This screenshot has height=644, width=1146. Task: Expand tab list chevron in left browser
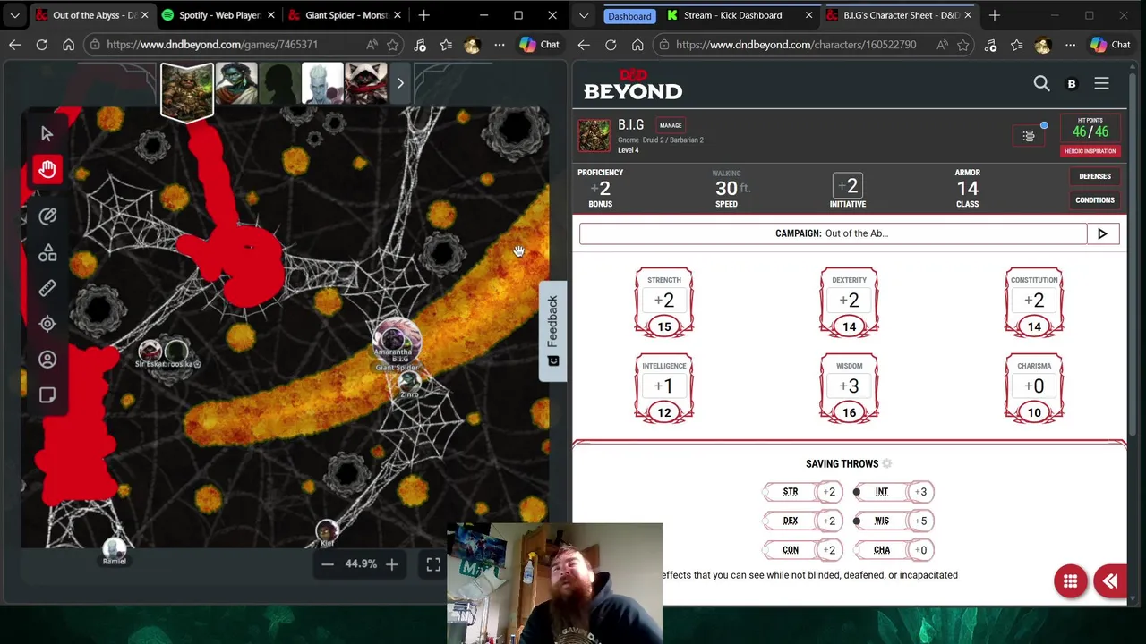[14, 15]
